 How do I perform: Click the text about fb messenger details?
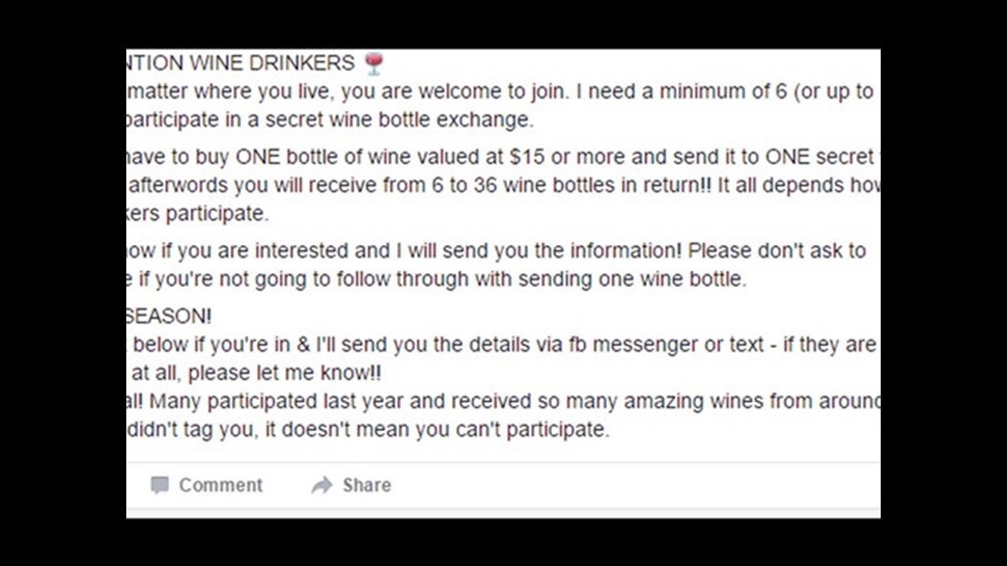click(495, 344)
